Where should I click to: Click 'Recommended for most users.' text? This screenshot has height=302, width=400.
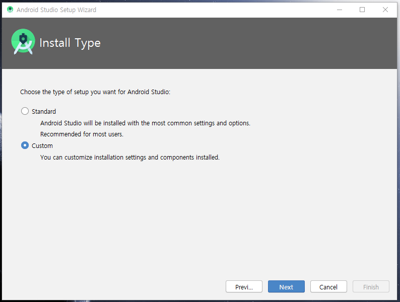(82, 134)
